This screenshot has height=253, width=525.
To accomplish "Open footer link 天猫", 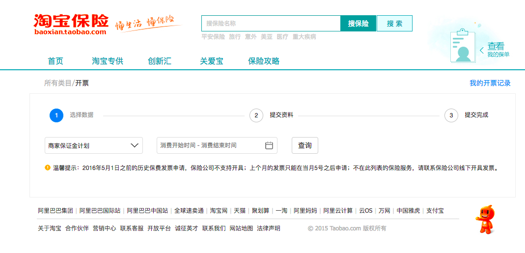I will (x=239, y=211).
